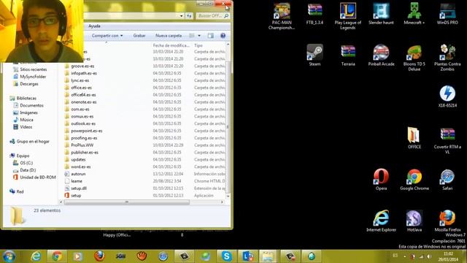Launch Steam from the desktop
Viewport: 467px width, 263px height.
[314, 56]
